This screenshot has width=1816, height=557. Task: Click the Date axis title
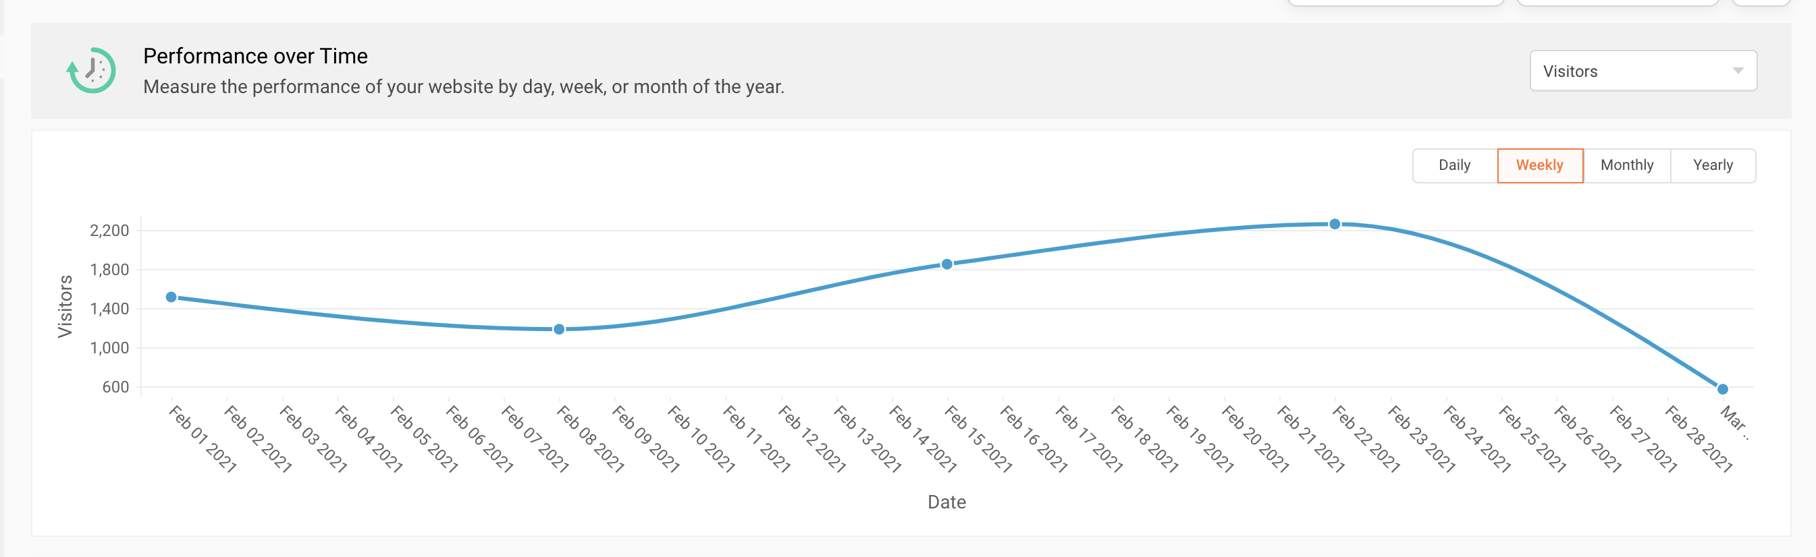tap(946, 502)
